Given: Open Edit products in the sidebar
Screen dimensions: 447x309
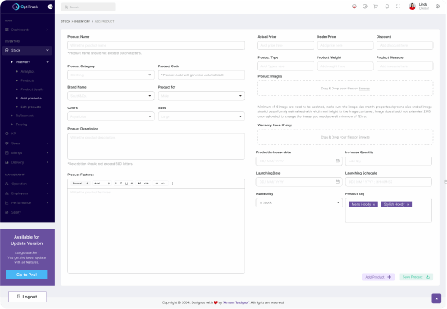Looking at the screenshot, I should [31, 107].
